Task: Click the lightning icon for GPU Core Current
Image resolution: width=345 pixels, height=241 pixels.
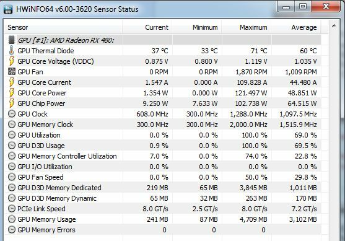Action: coord(11,82)
